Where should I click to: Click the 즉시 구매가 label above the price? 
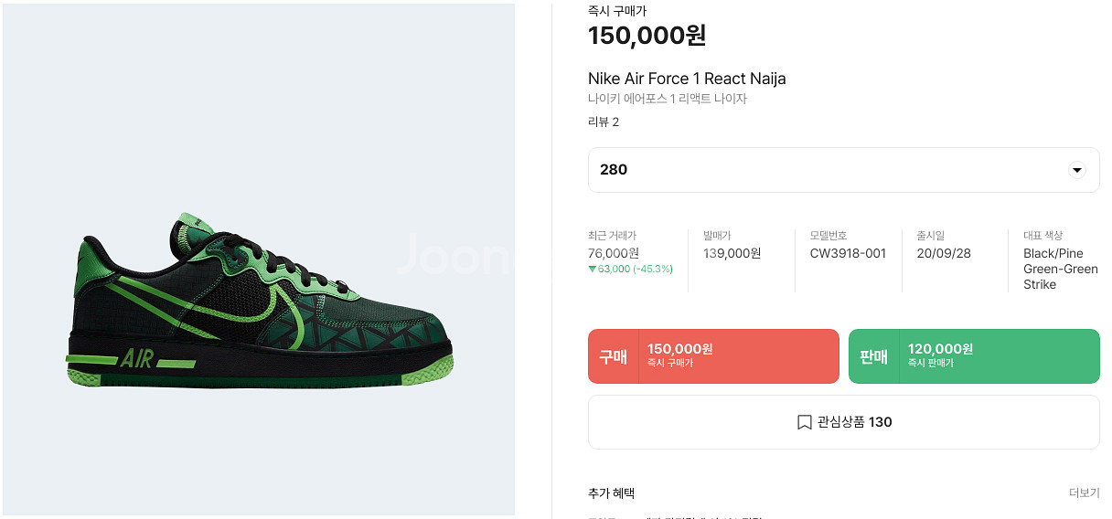click(616, 11)
